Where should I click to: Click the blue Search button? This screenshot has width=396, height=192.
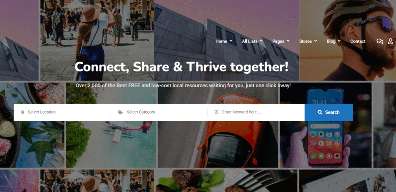pos(329,112)
